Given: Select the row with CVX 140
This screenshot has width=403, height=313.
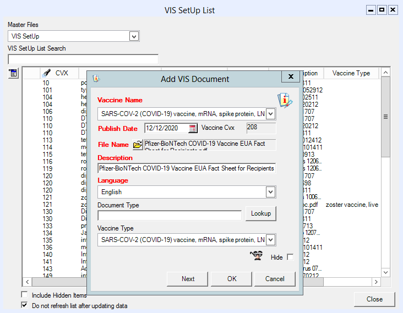Looking at the screenshot, I should pos(47,255).
